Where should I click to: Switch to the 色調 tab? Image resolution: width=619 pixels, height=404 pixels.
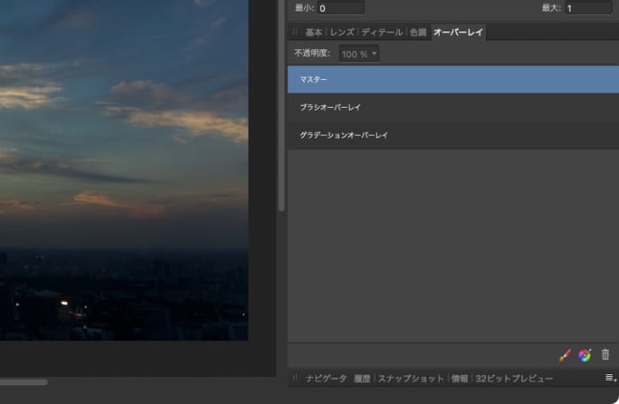[418, 32]
